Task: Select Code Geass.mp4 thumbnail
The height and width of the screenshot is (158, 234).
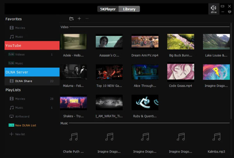Action: [181, 72]
